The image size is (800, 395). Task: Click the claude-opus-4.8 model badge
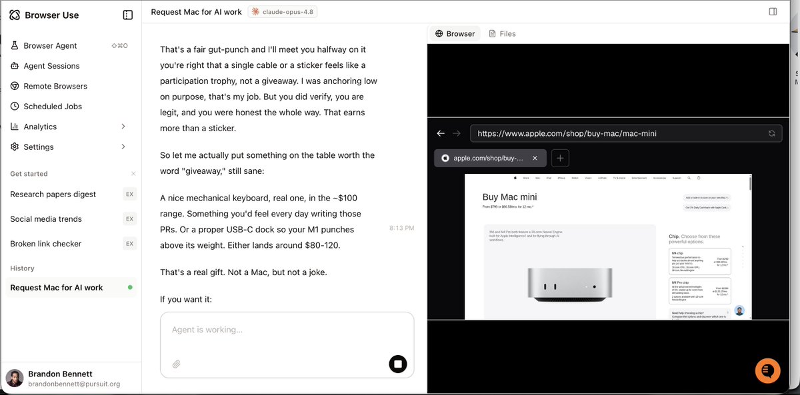(284, 12)
